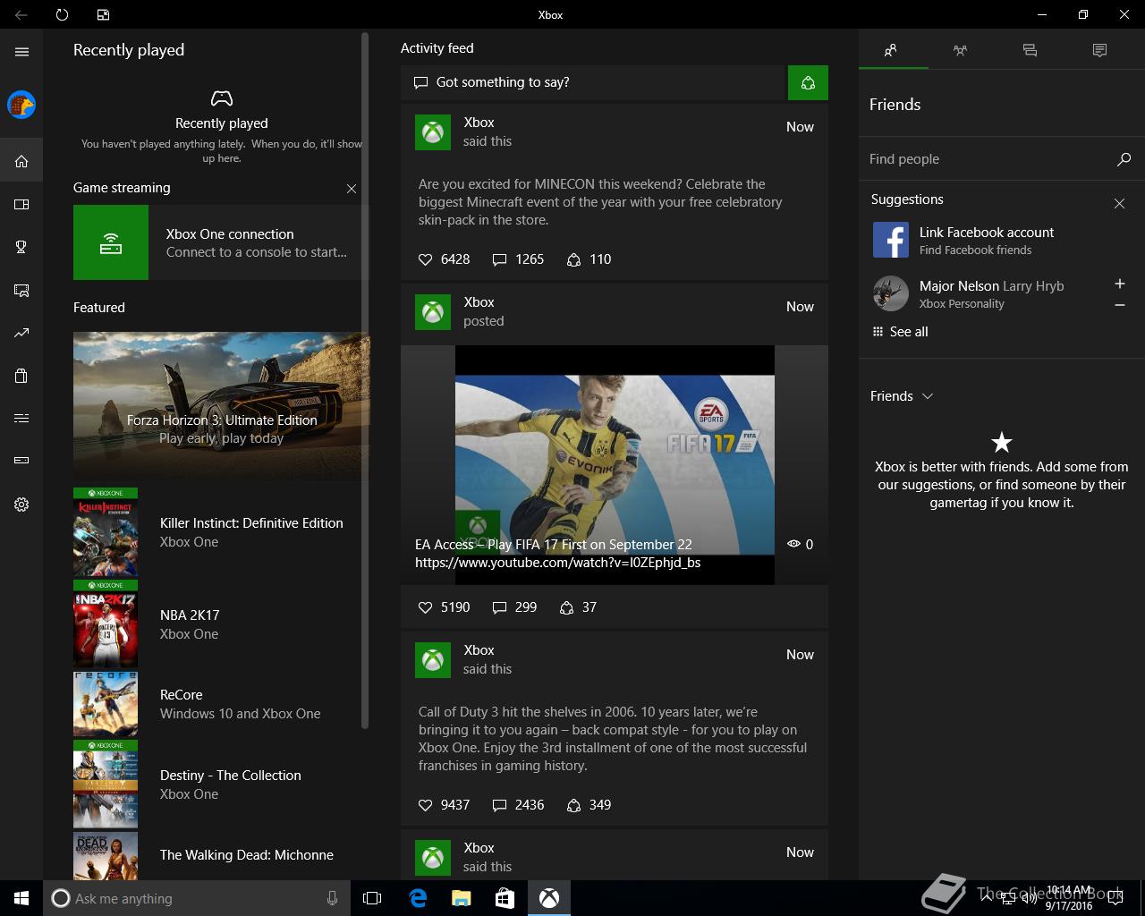Open Game DVR sidebar icon

click(21, 290)
